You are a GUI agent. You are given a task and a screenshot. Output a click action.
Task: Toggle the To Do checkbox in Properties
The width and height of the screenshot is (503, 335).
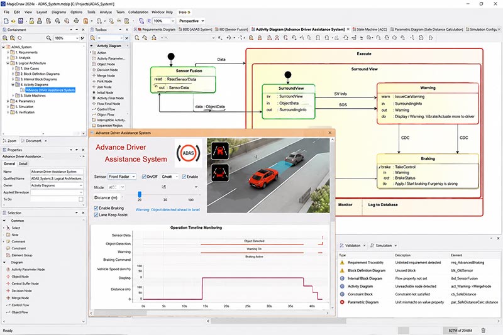coord(81,199)
